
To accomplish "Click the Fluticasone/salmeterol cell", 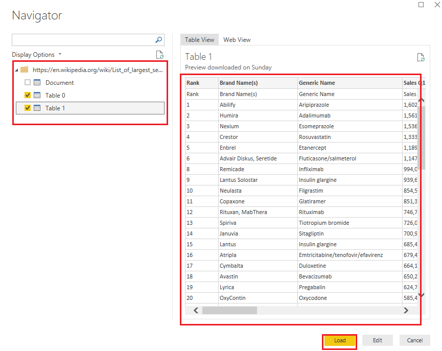I will click(x=350, y=158).
